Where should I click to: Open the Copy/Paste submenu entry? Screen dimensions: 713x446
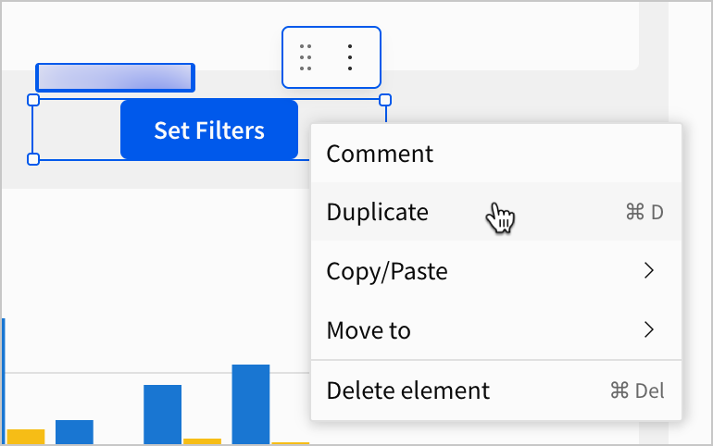[387, 271]
